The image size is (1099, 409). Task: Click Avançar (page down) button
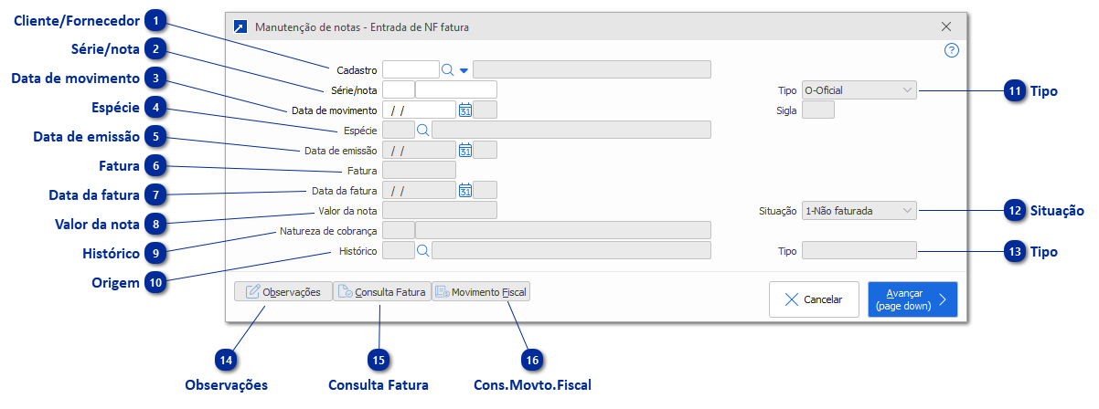912,299
